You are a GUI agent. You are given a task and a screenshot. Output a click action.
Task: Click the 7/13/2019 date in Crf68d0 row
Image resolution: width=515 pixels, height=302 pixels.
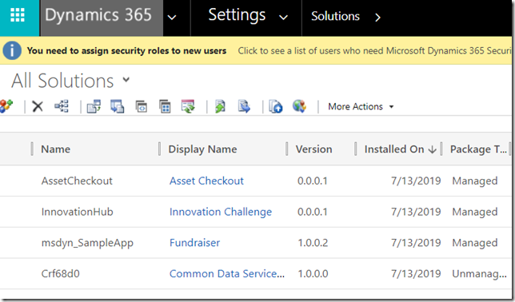pyautogui.click(x=416, y=273)
